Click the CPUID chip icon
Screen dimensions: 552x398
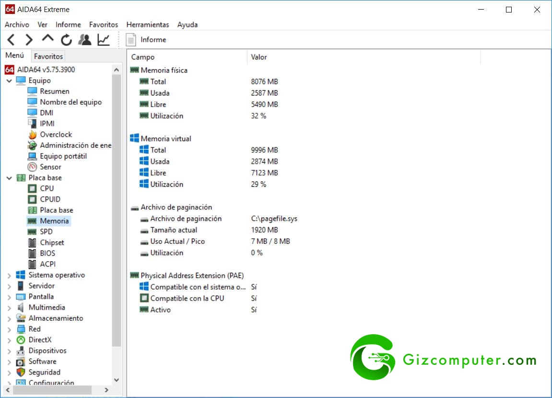click(33, 200)
